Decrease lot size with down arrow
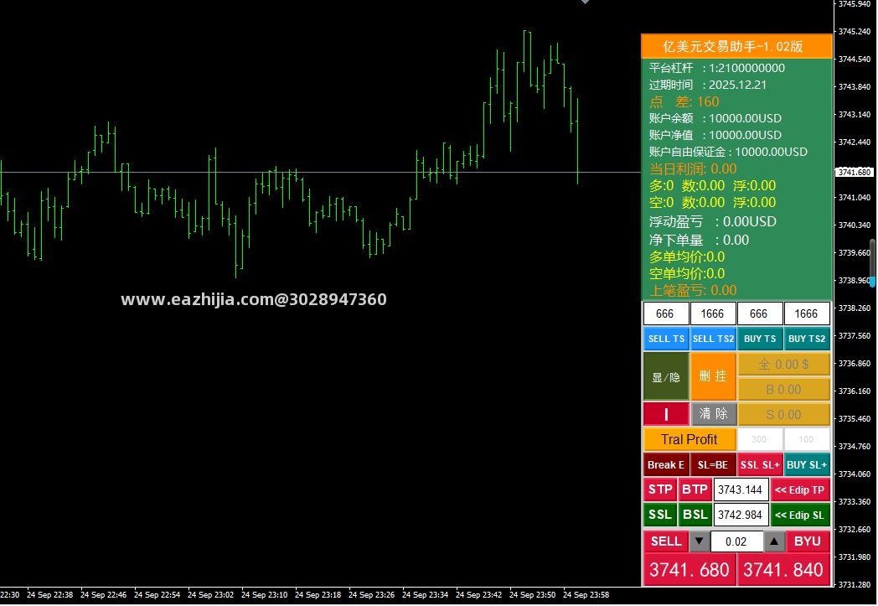Viewport: 878px width, 606px height. tap(700, 541)
